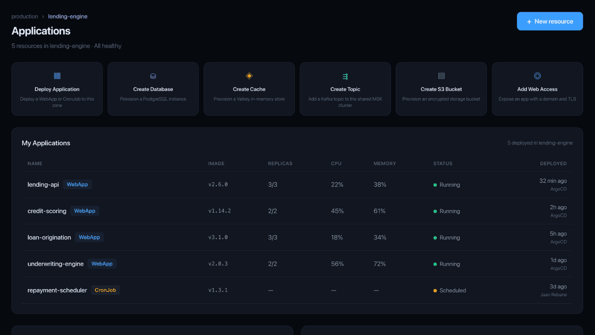Open the credit-scoring application row

click(47, 211)
